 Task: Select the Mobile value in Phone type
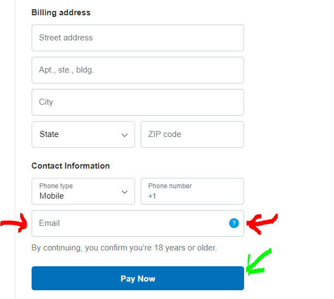pos(52,196)
